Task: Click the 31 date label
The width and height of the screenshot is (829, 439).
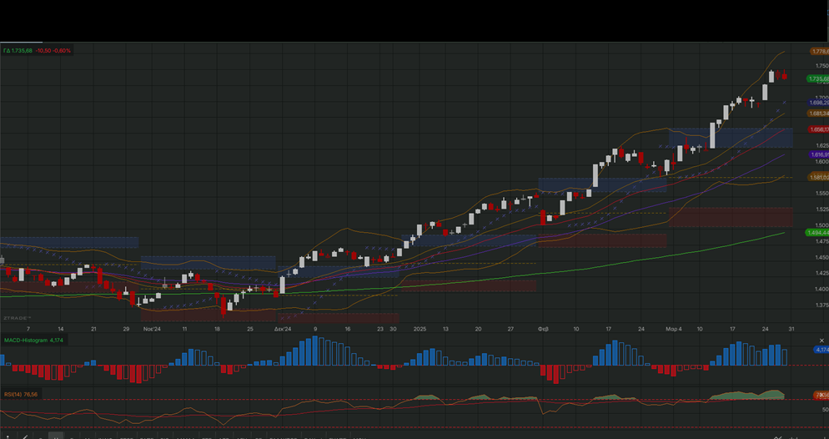Action: click(791, 329)
